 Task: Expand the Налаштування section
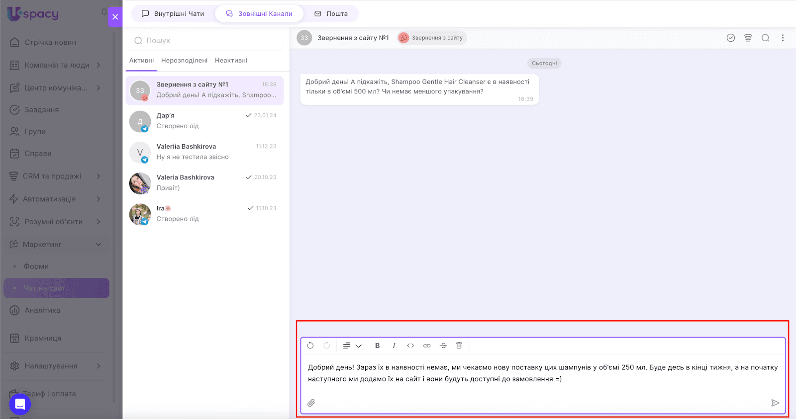pos(99,366)
